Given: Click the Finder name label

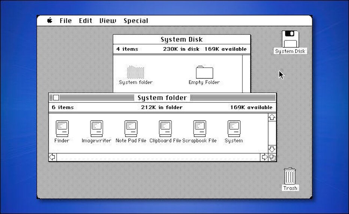Looking at the screenshot, I should [x=62, y=141].
